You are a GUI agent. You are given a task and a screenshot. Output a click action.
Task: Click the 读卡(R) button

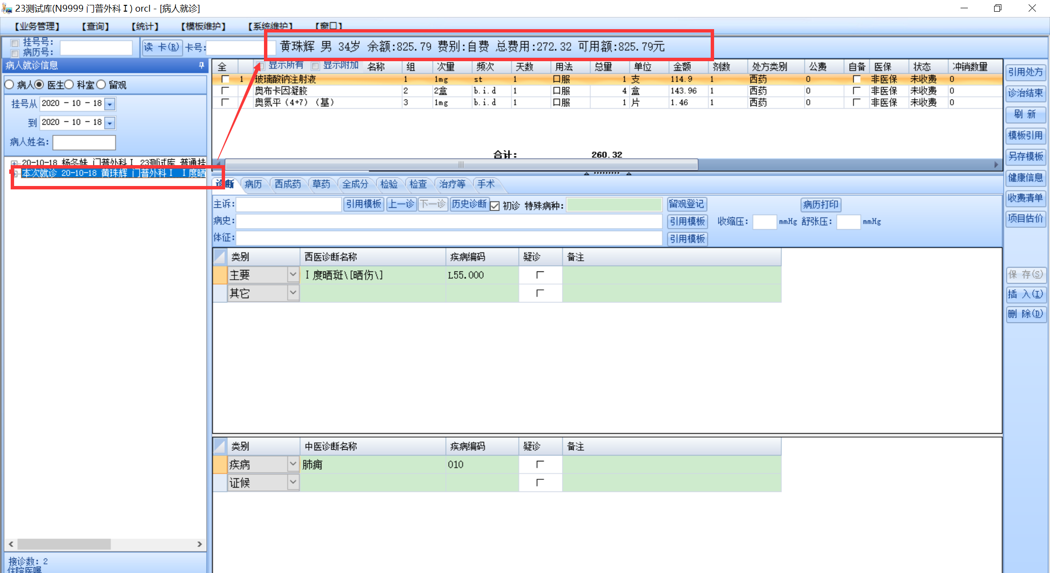162,47
